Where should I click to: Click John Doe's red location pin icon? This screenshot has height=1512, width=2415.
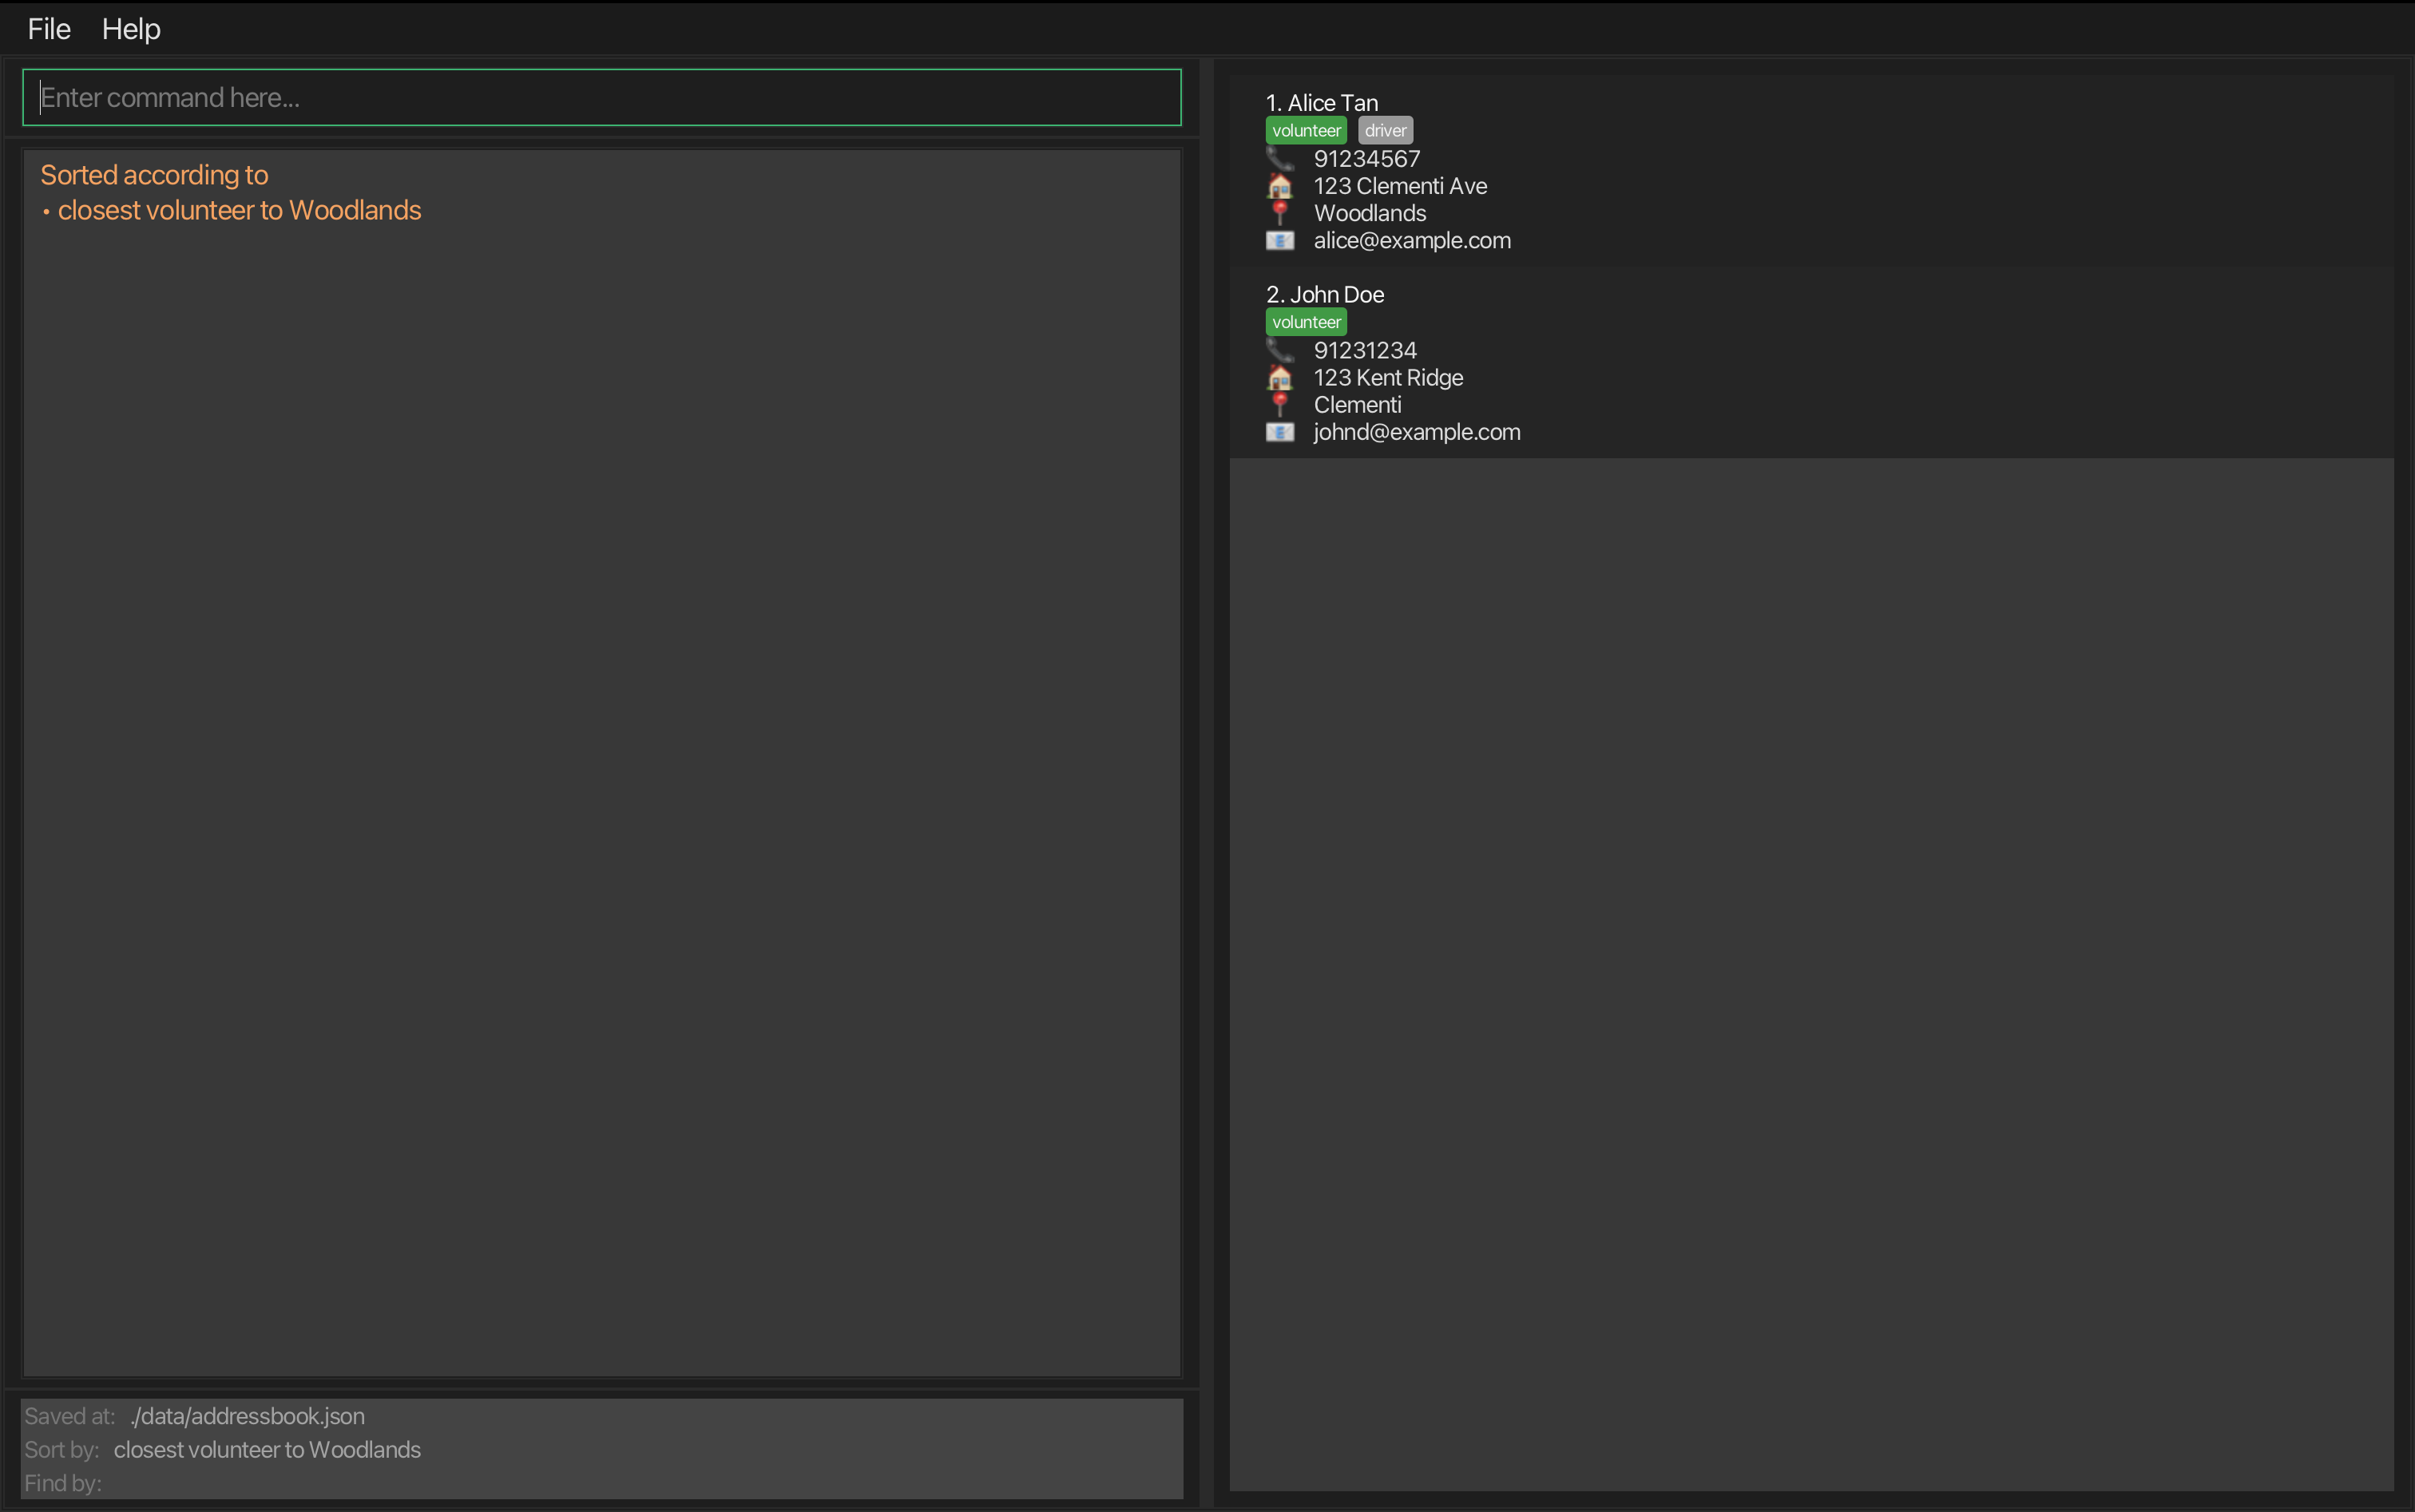point(1279,404)
